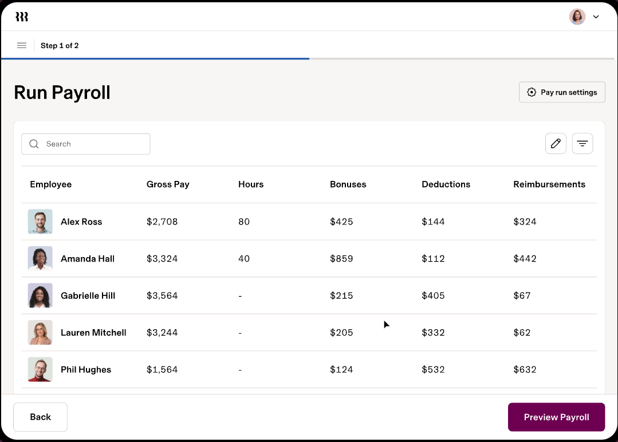Click the gear icon on Pay run settings
This screenshot has width=618, height=442.
click(532, 92)
